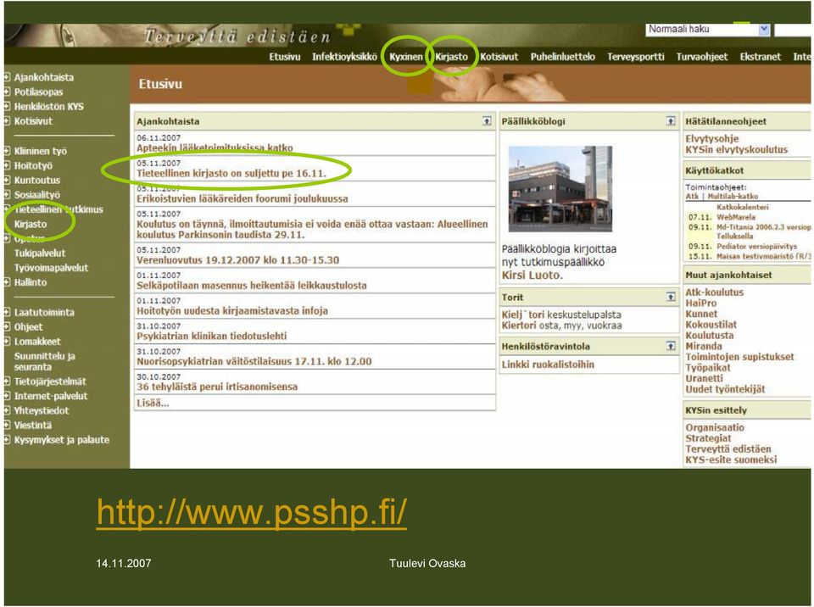
Task: Open Kokoustilat link
Action: 711,325
